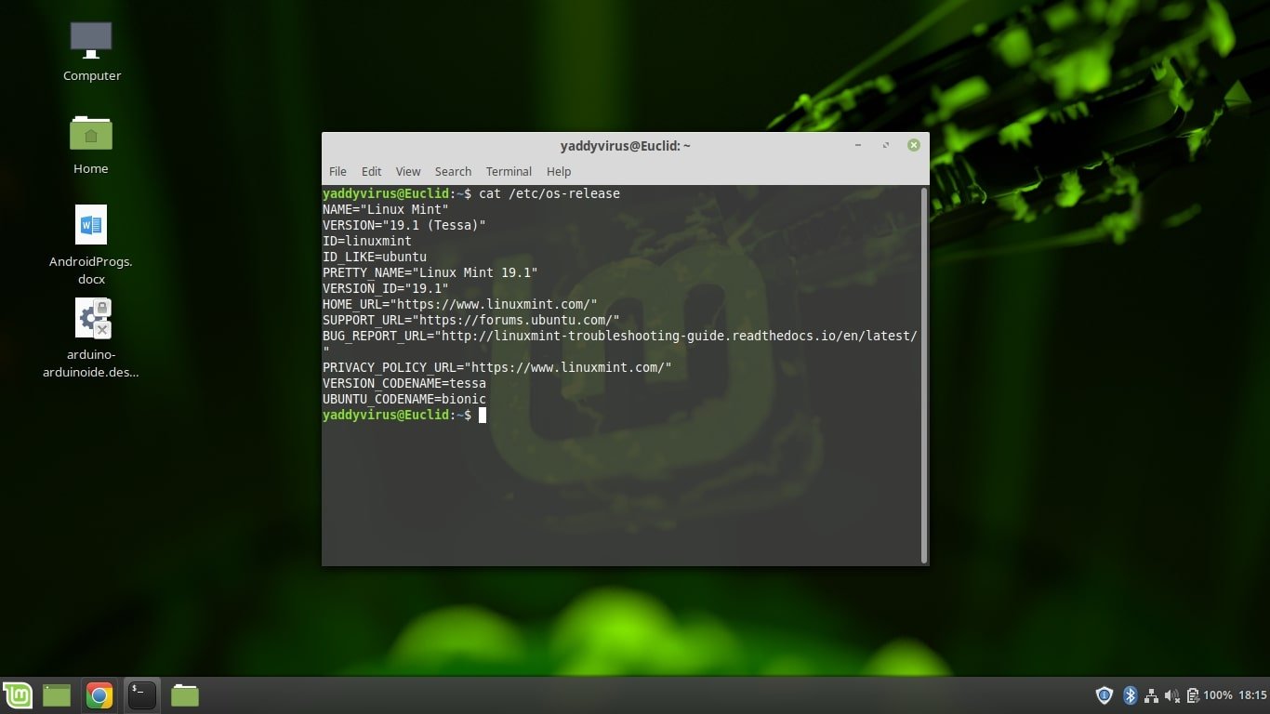1270x714 pixels.
Task: Launch Google Chrome from the panel
Action: (x=99, y=695)
